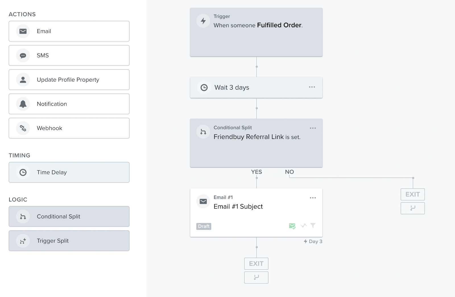This screenshot has height=297, width=455.
Task: Click the filter funnel icon on Email #1
Action: tap(313, 226)
